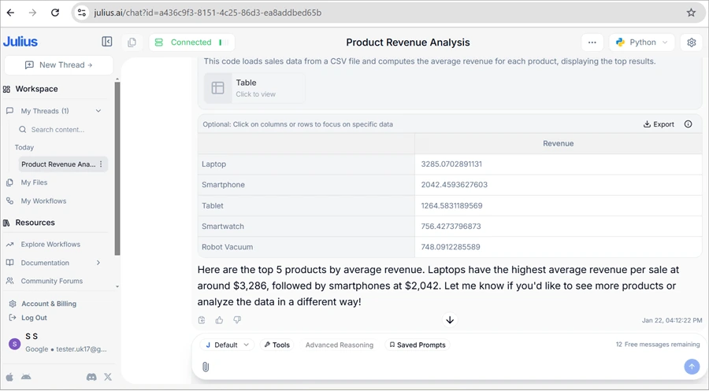Select the Robot Vacuum row label
709x391 pixels.
(x=227, y=247)
